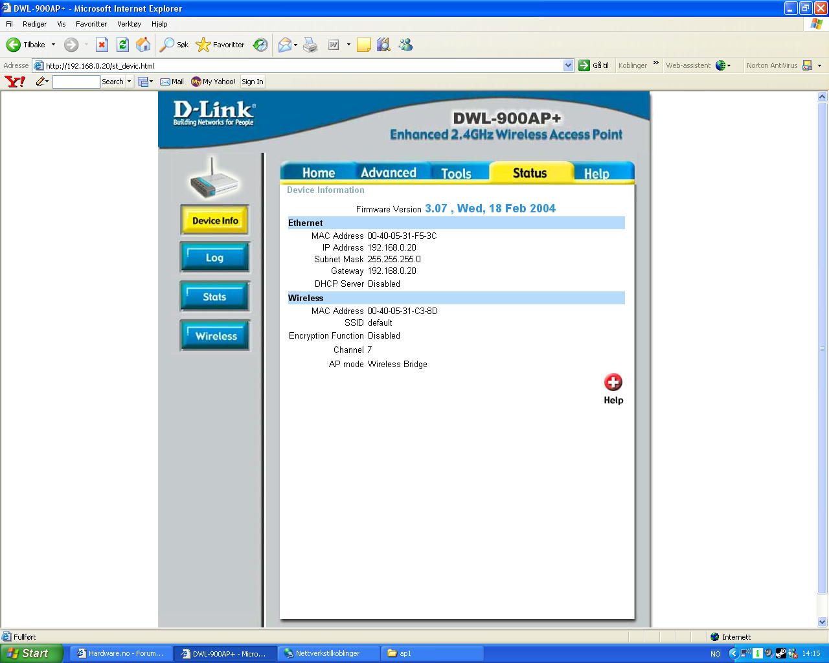The image size is (829, 663).
Task: Click the Tilbake back arrow button
Action: pos(26,45)
